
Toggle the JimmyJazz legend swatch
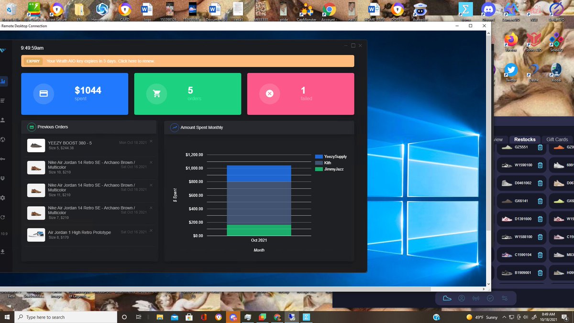pyautogui.click(x=319, y=169)
